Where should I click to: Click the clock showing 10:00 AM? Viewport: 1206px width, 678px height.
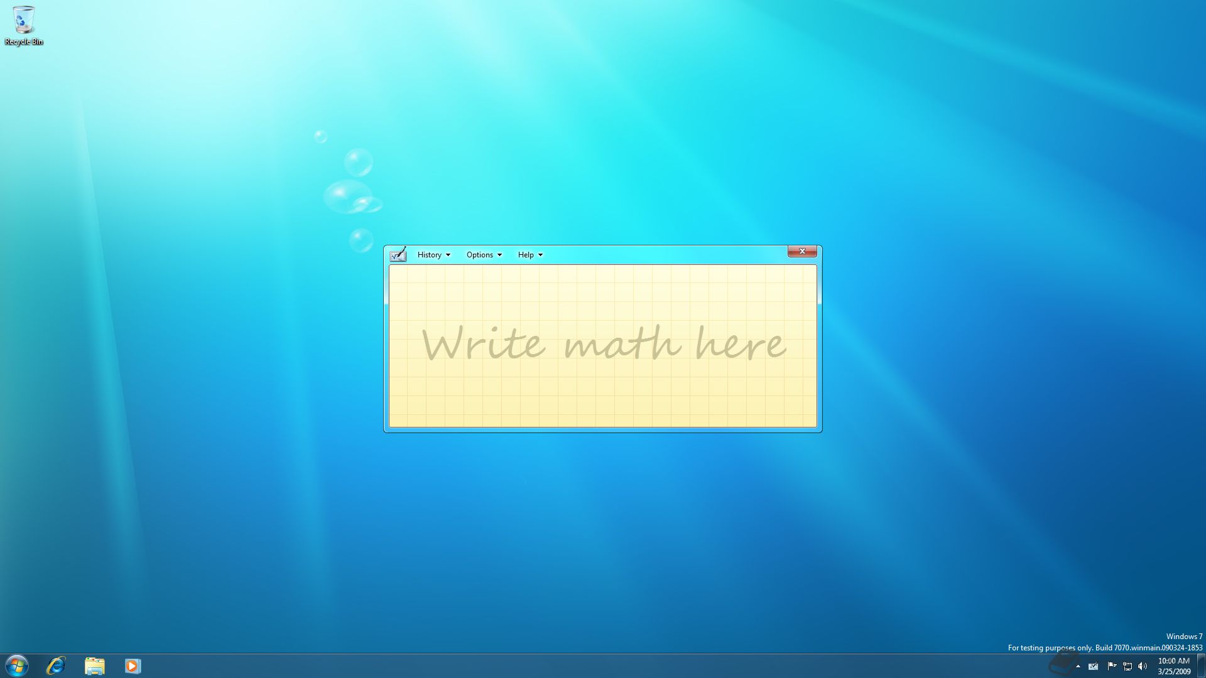[x=1173, y=666]
